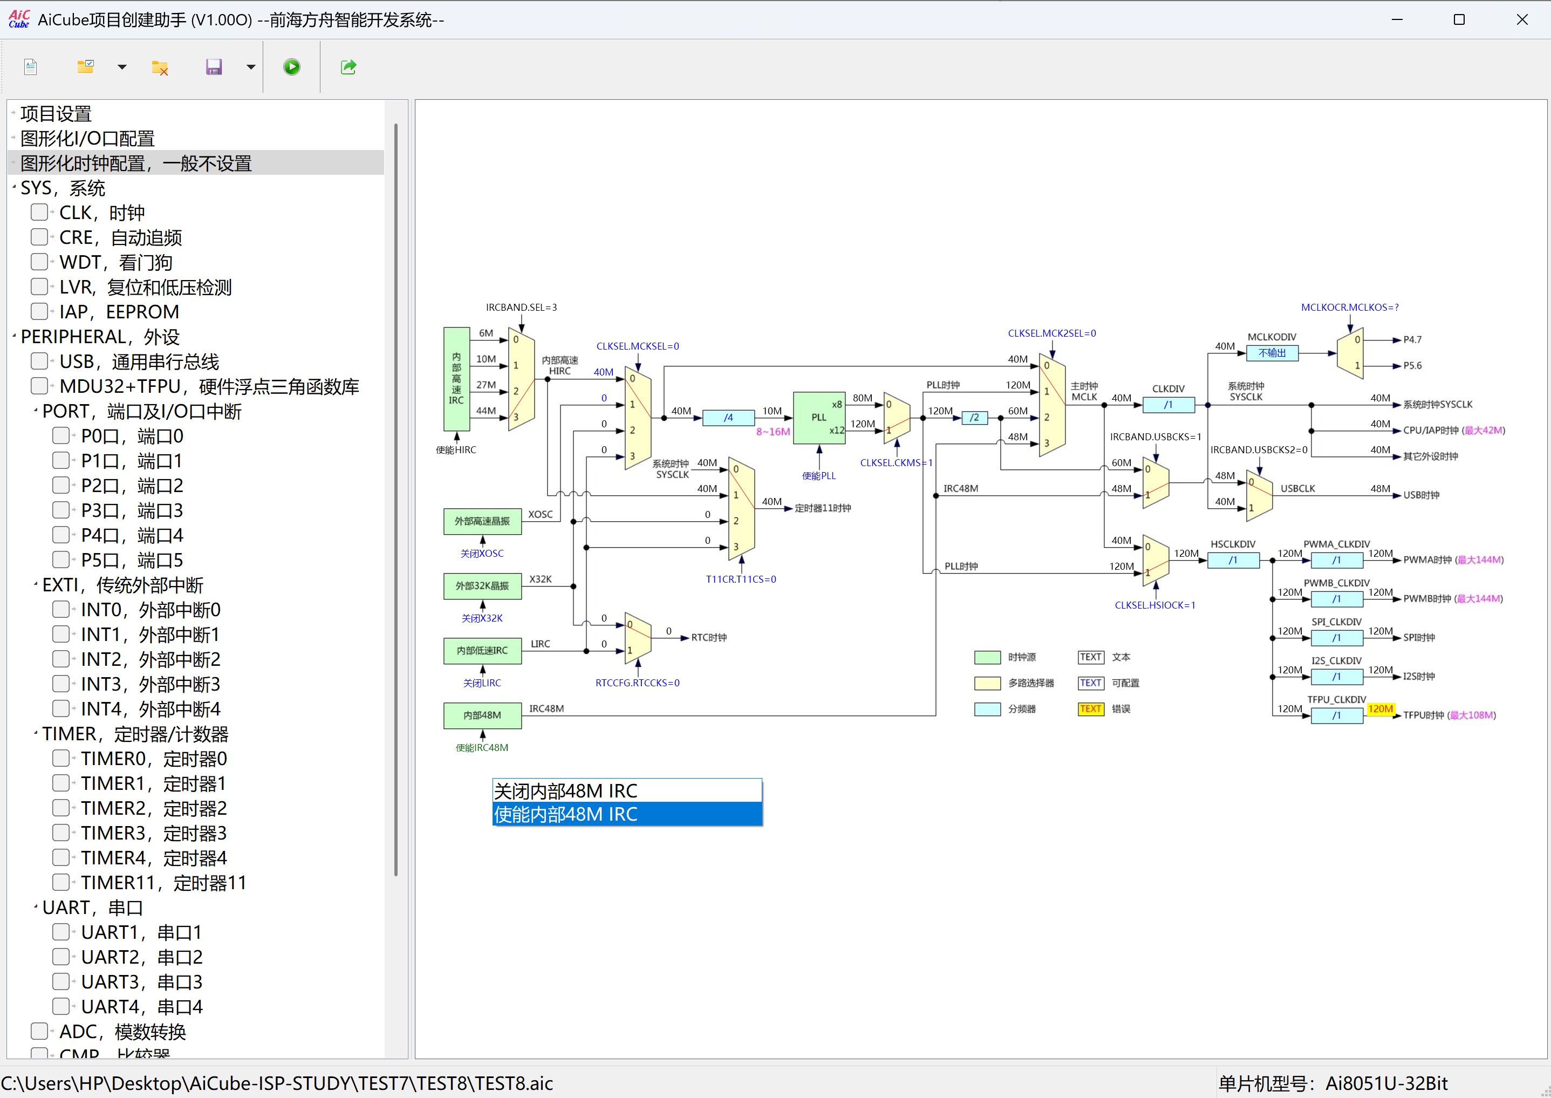Click the 关闭XOSC label under external crystal
This screenshot has width=1551, height=1098.
482,553
